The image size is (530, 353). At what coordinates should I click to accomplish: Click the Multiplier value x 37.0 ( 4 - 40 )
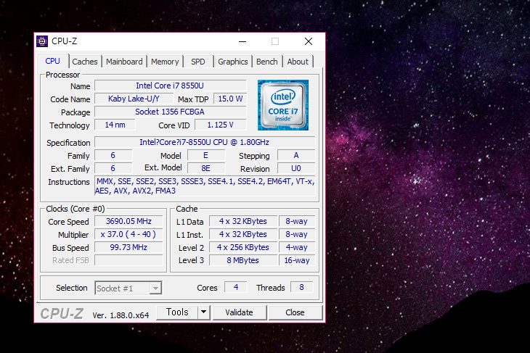pyautogui.click(x=129, y=234)
